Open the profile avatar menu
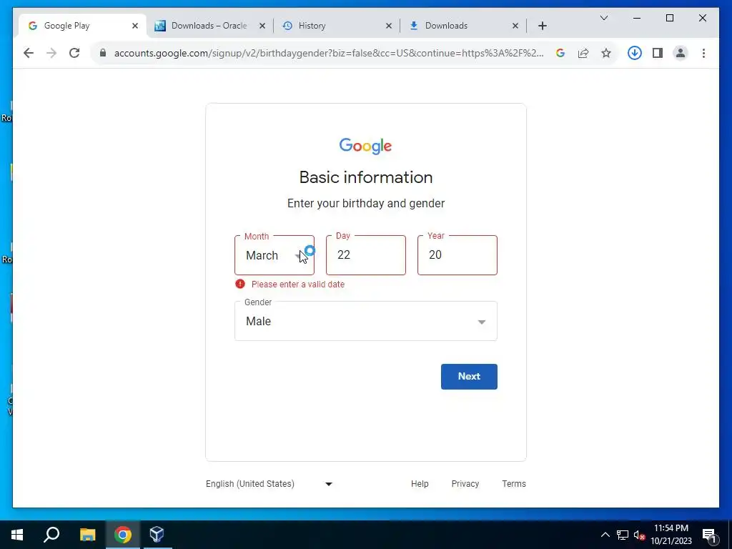 [x=681, y=53]
